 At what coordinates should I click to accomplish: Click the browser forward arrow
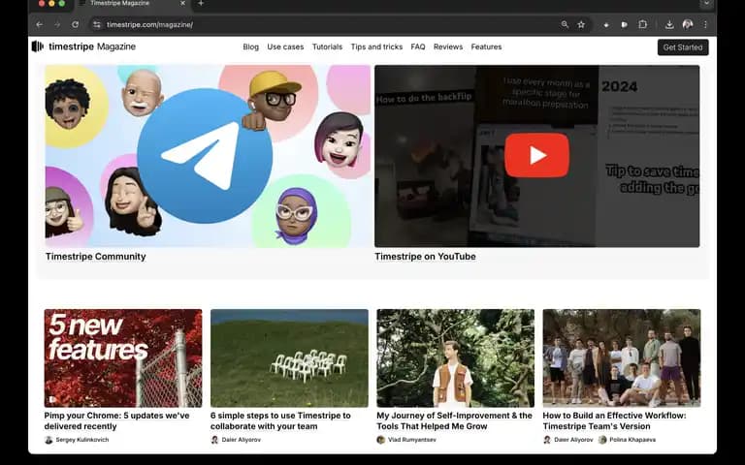[57, 24]
